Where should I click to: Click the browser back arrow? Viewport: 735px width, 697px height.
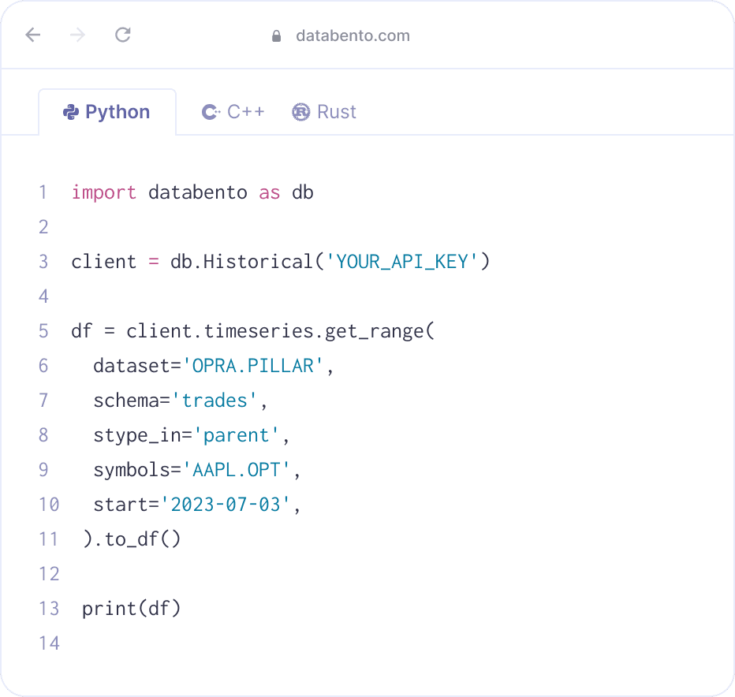coord(33,35)
